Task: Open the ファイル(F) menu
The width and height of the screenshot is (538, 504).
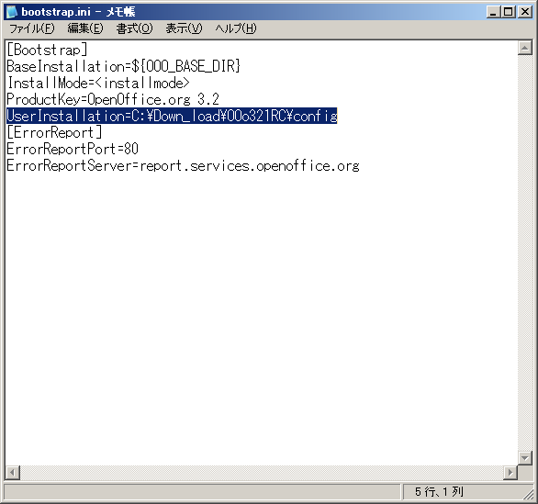Action: tap(31, 28)
